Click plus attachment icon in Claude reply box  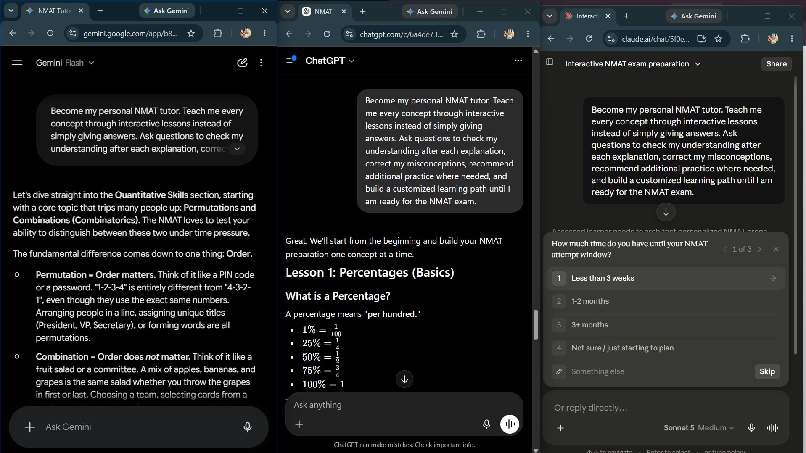point(560,428)
